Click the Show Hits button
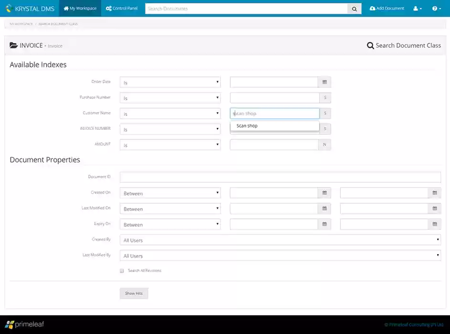Screen dimensions: 450x334 click(134, 293)
